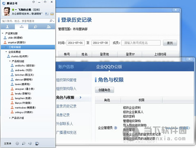Open 组织架构导入 in the sidebar
This screenshot has width=196, height=148.
click(x=66, y=89)
